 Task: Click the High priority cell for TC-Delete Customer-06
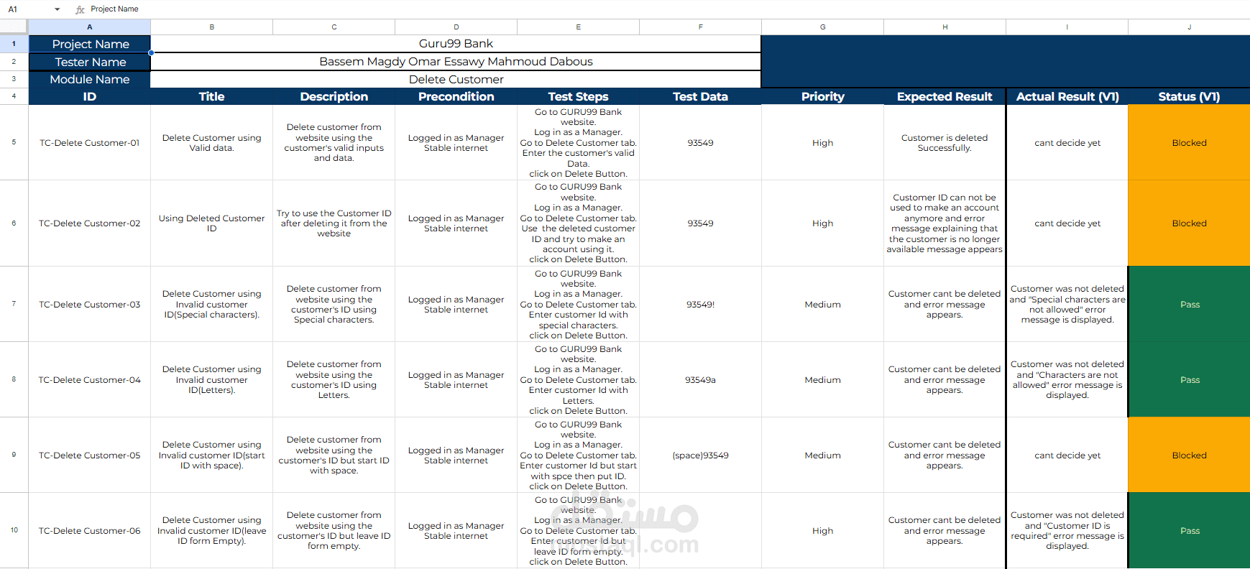click(x=823, y=530)
